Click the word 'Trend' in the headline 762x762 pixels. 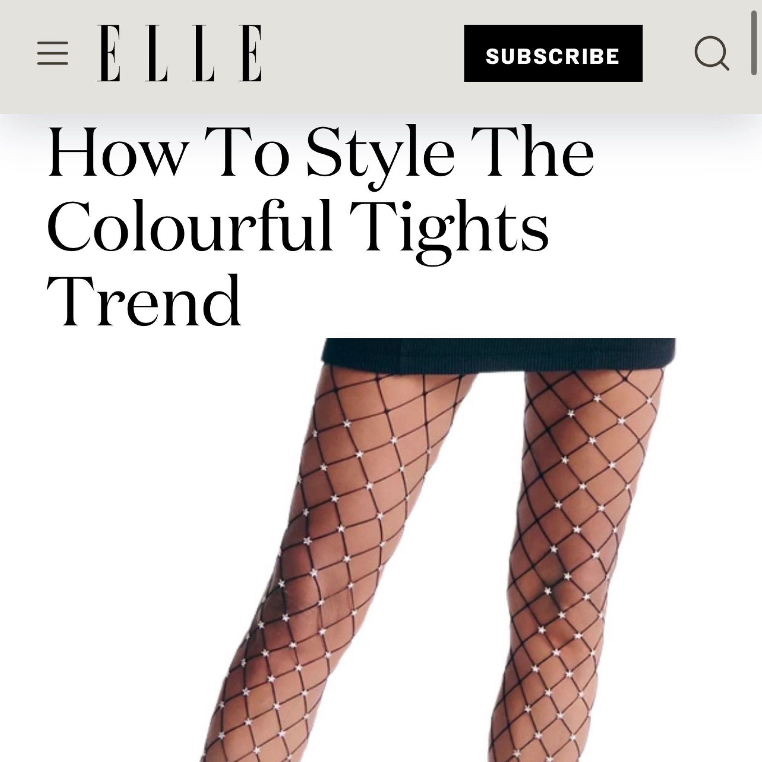(x=144, y=302)
